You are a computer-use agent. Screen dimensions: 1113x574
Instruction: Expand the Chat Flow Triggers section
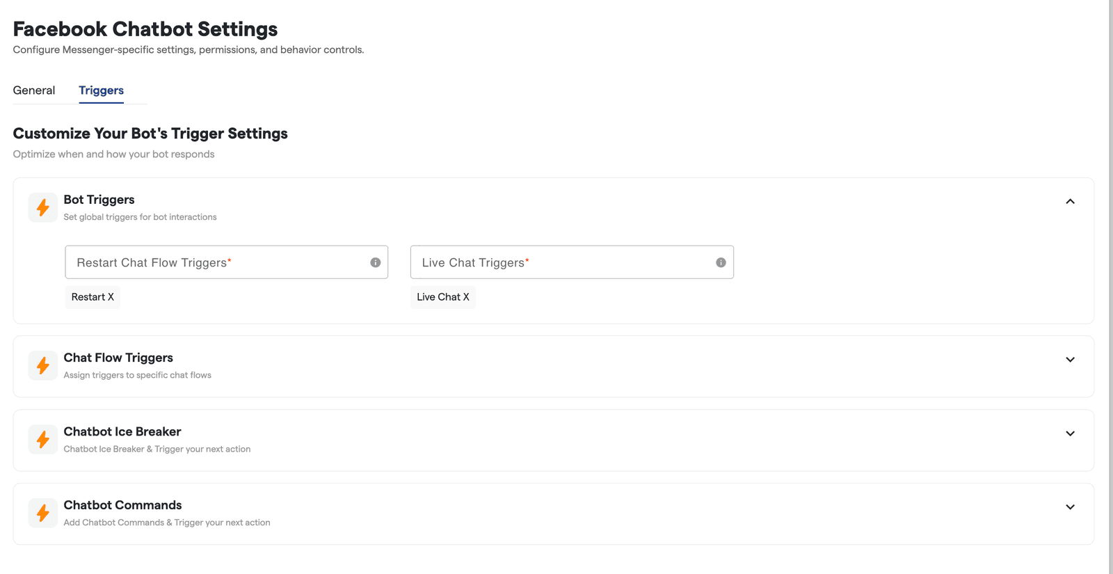point(1070,360)
